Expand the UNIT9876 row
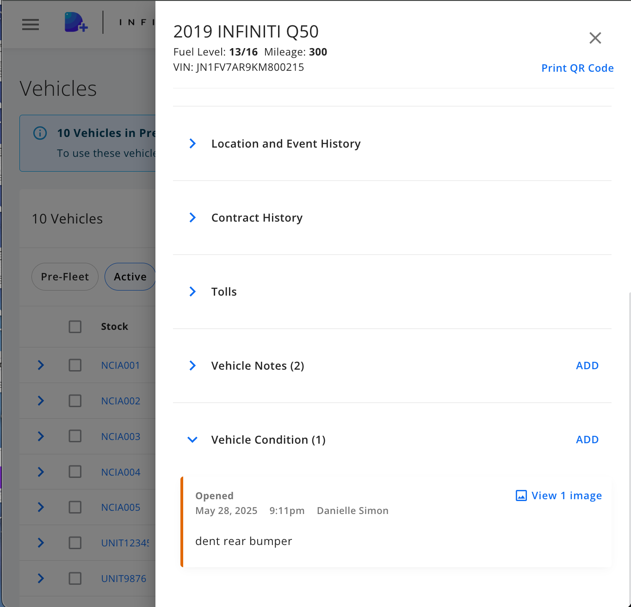 click(x=41, y=578)
